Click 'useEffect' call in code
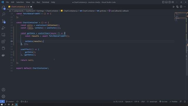The image size is (188, 106). 26,49
